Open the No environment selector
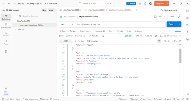This screenshot has height=101, width=191. [x=171, y=10]
